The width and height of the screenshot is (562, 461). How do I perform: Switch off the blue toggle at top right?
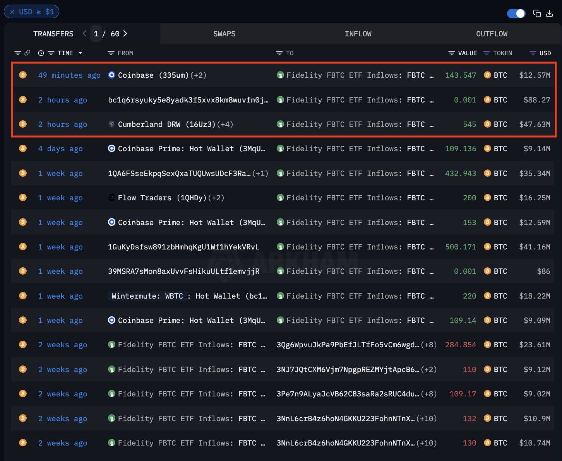[516, 14]
